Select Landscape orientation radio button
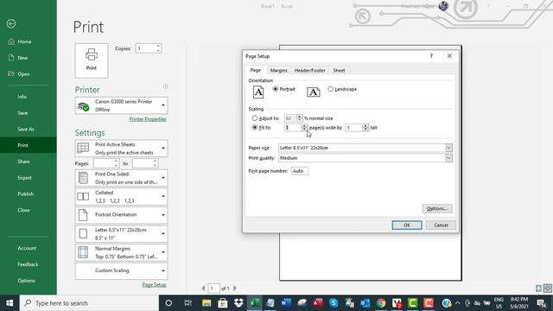This screenshot has width=553, height=311. point(330,89)
